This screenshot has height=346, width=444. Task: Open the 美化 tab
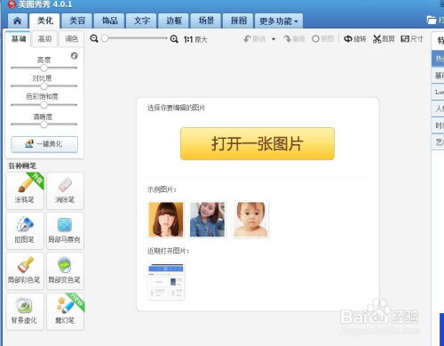45,20
